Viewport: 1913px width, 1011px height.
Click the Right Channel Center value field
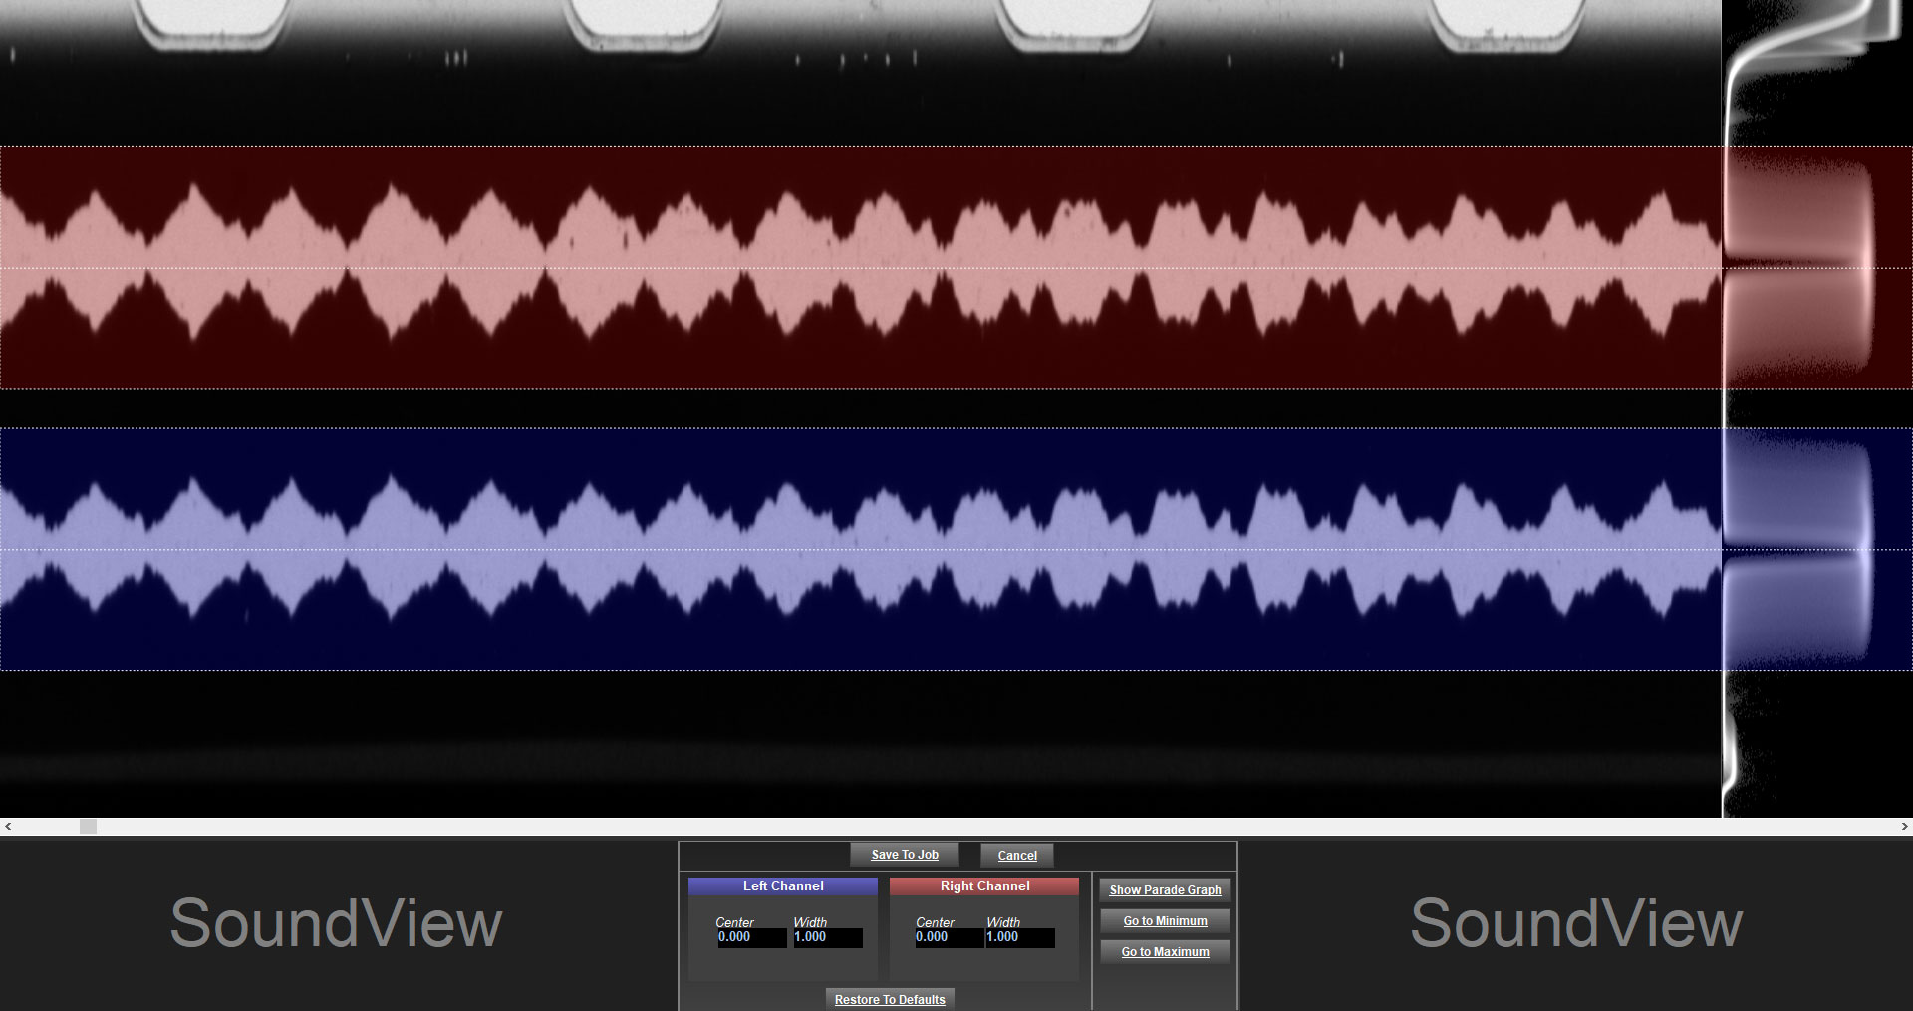[949, 937]
